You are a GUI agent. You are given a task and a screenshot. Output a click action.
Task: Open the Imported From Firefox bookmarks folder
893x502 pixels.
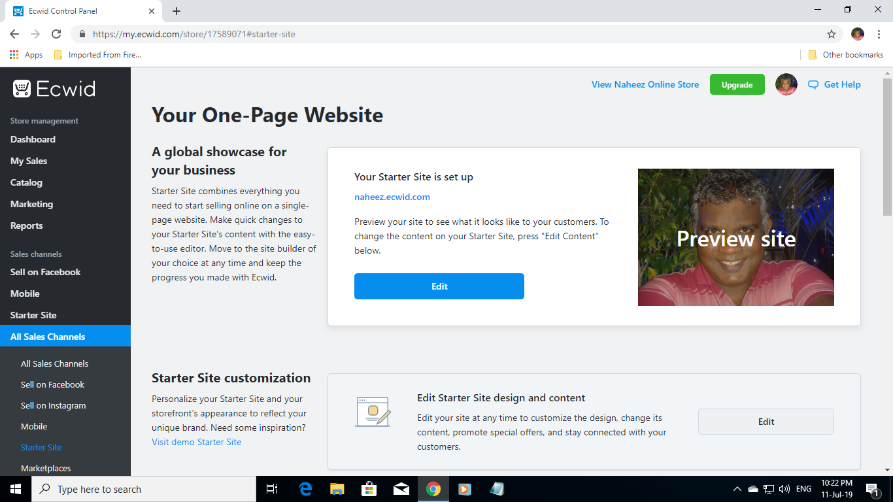coord(98,55)
